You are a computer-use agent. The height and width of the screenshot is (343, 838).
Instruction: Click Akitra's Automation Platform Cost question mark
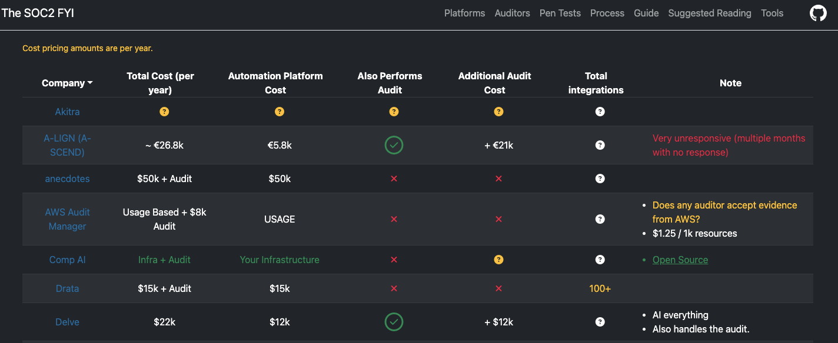click(x=280, y=111)
